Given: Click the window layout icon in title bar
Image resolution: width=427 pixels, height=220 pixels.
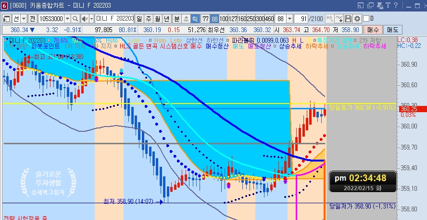Looking at the screenshot, I should point(361,5).
